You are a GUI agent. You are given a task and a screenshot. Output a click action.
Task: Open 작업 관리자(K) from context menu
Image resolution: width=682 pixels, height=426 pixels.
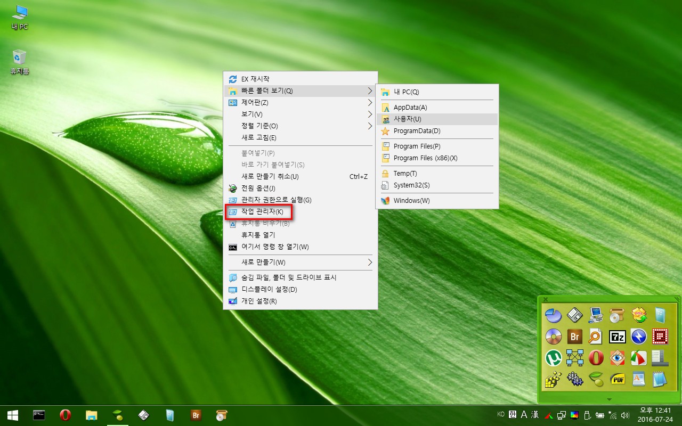pos(300,211)
